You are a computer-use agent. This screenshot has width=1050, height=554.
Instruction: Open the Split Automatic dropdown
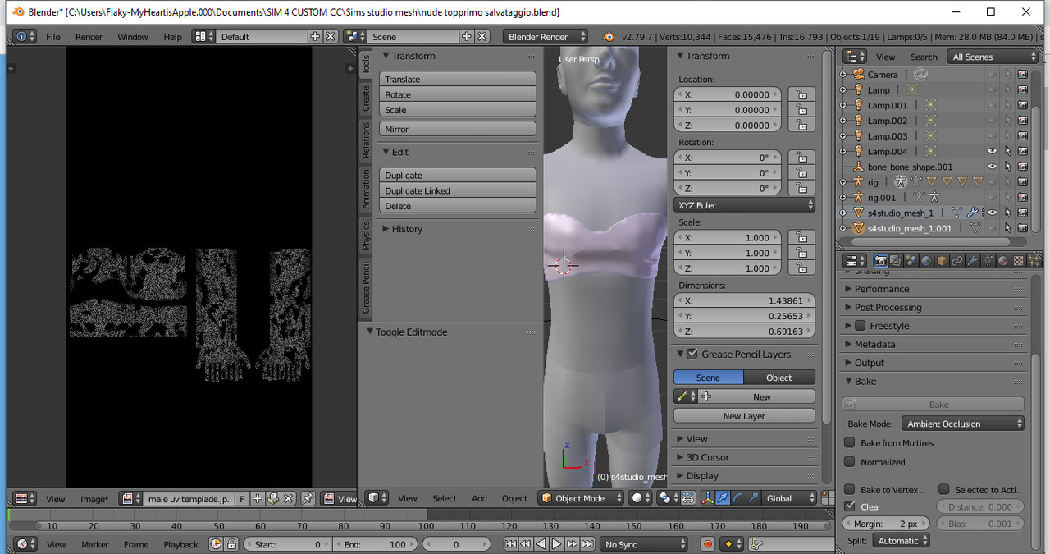click(901, 540)
